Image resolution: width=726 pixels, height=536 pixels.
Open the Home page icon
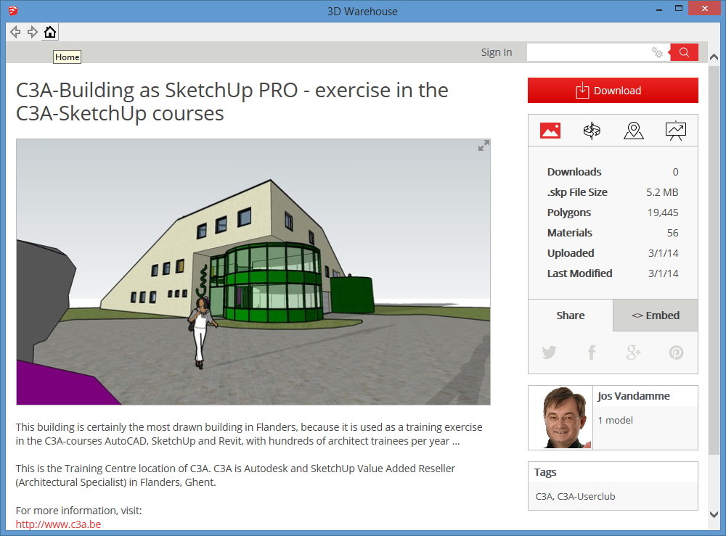[x=50, y=32]
